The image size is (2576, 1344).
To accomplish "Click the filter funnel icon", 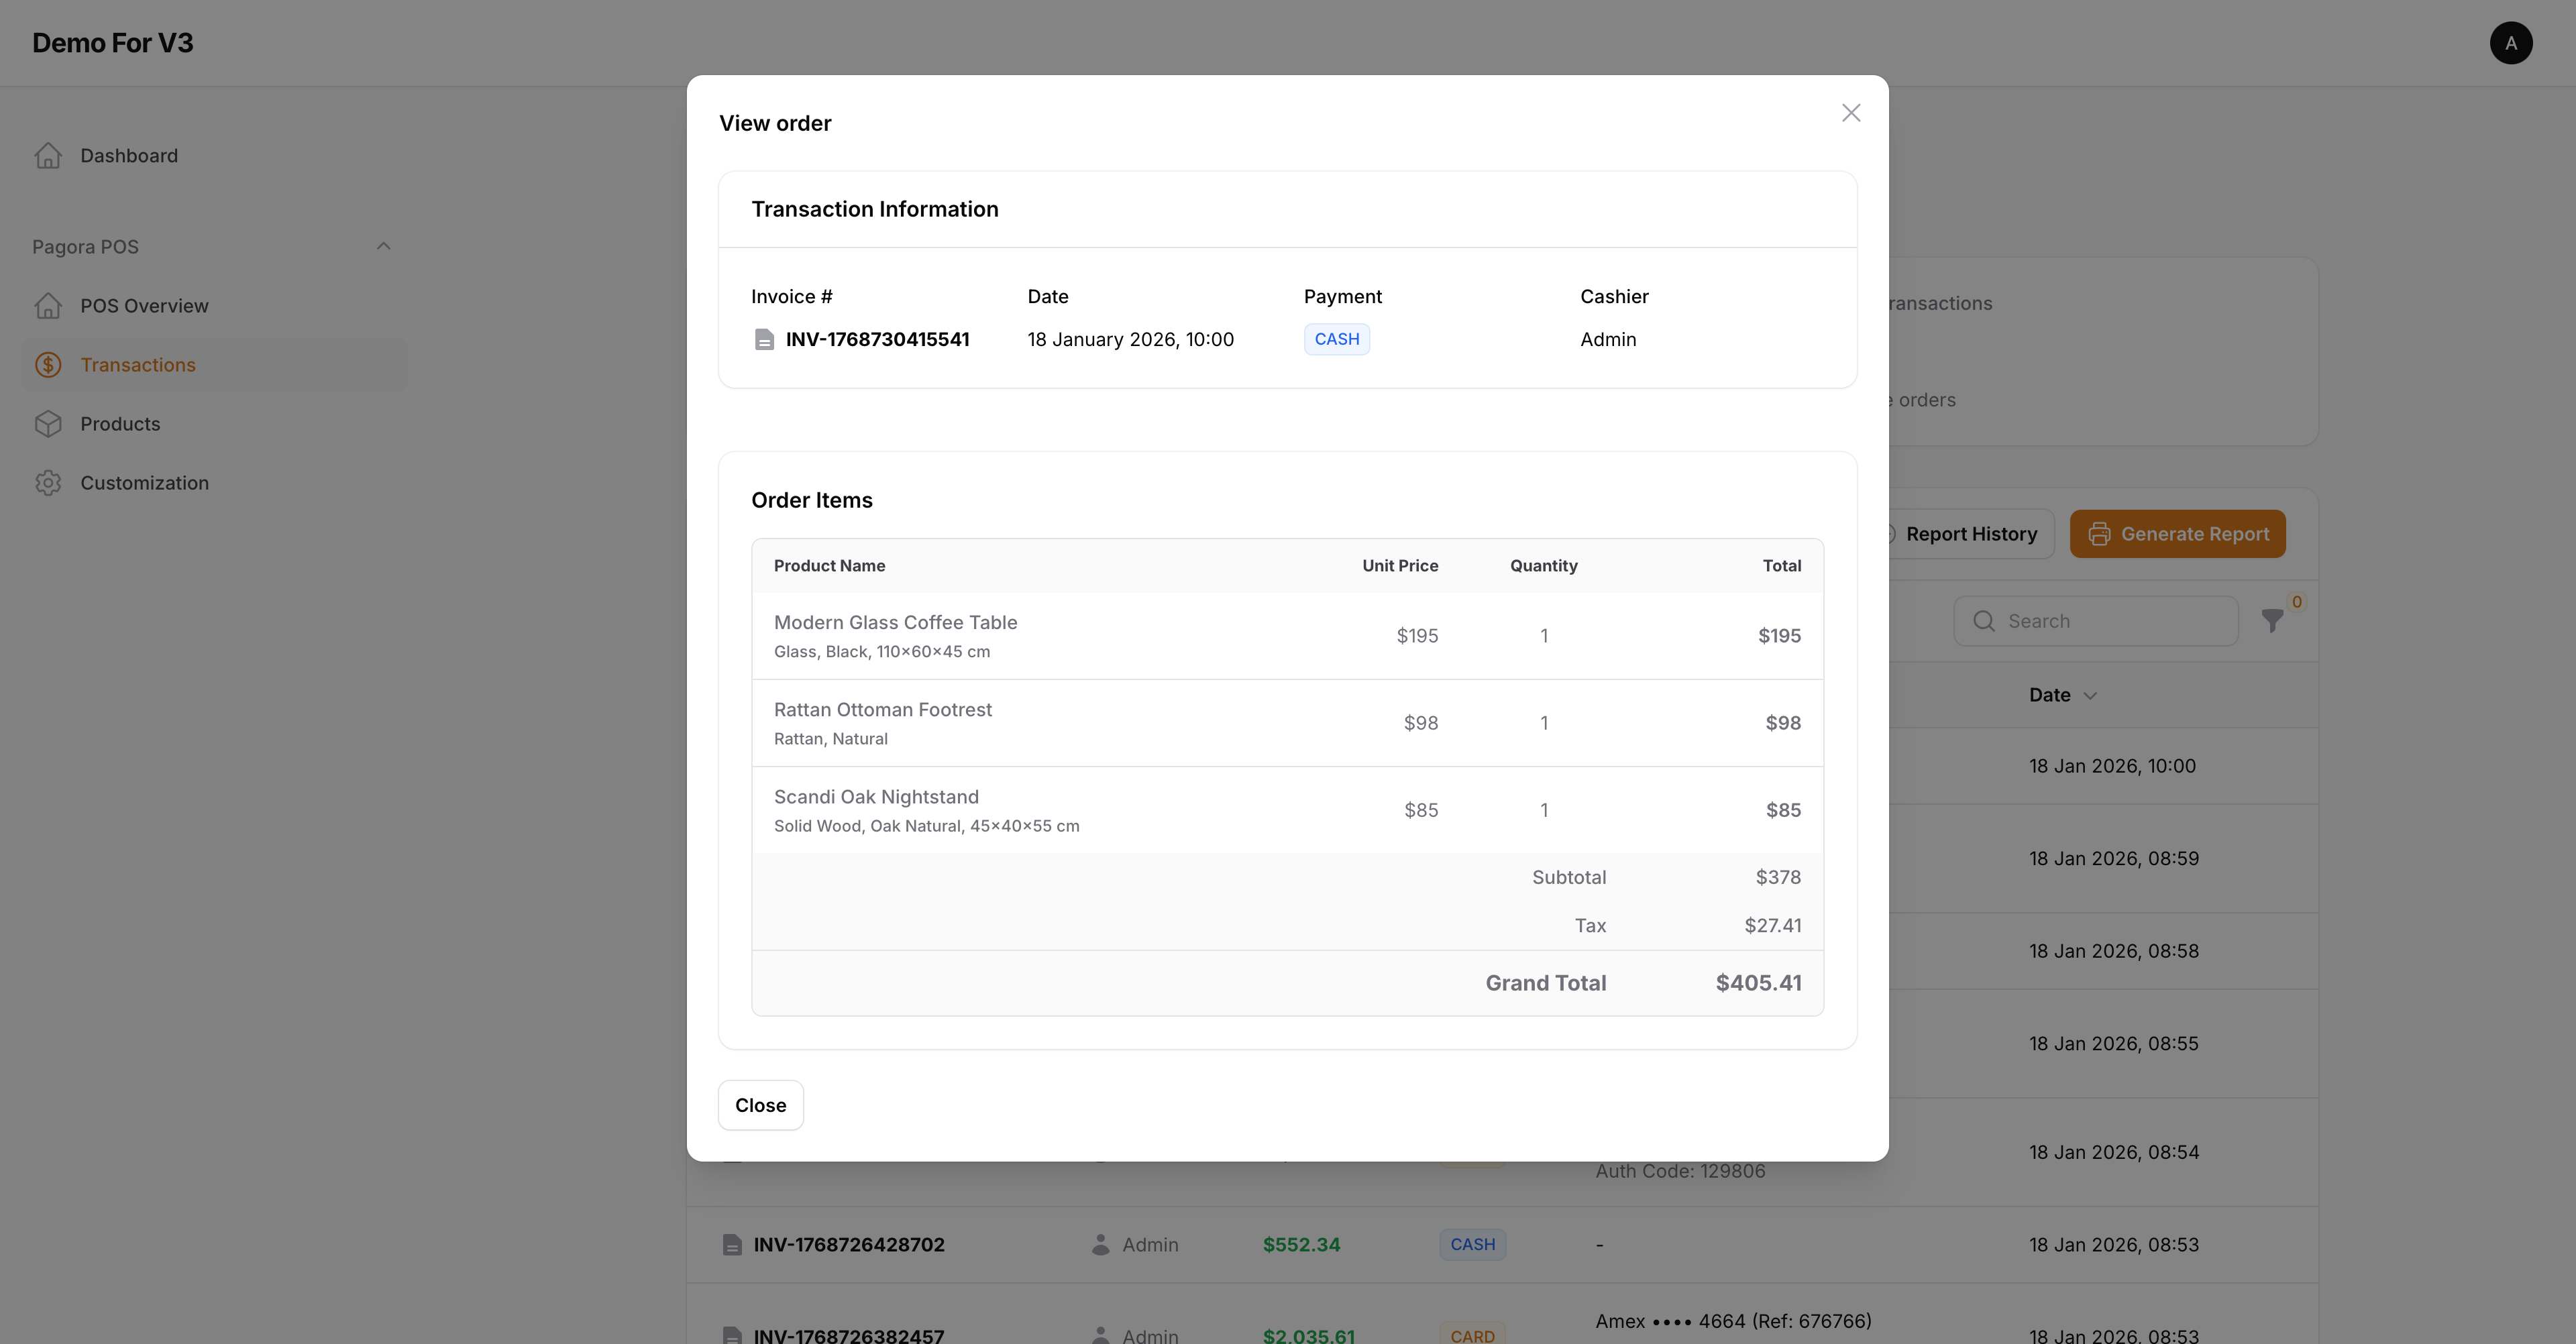I will [2272, 621].
